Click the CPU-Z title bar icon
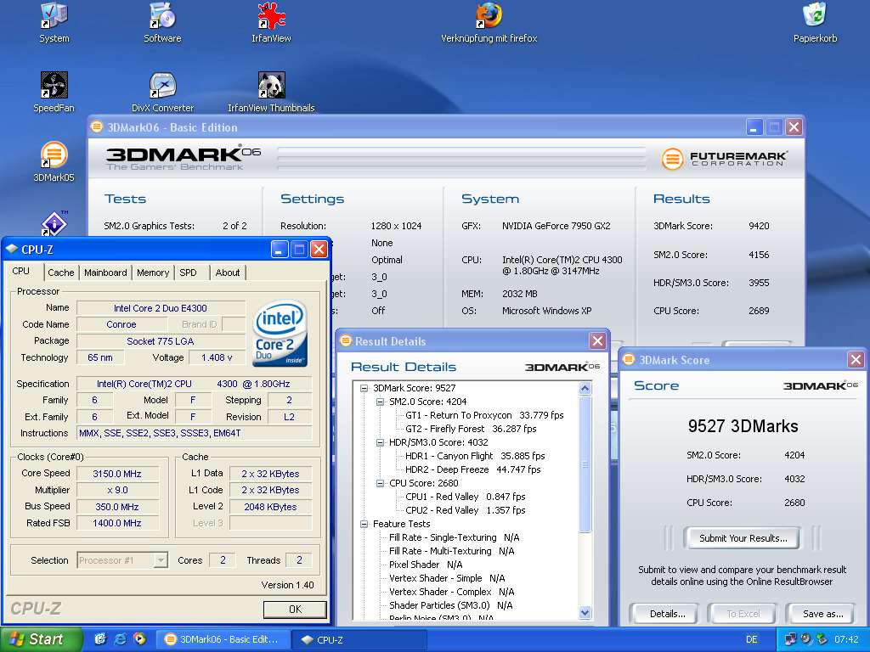Image resolution: width=870 pixels, height=652 pixels. 12,250
